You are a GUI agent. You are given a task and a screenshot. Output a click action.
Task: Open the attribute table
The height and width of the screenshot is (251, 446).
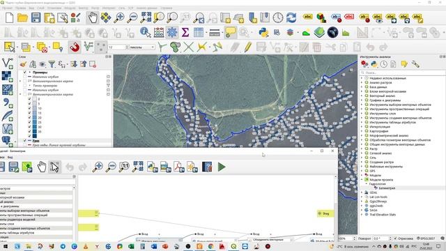pyautogui.click(x=198, y=32)
